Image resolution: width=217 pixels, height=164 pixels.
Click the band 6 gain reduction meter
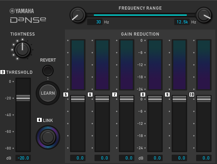click(x=102, y=65)
